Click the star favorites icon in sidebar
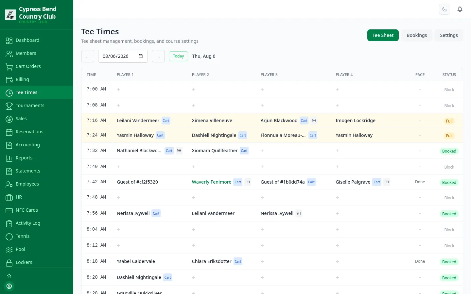Screen dimensions: 471x294 click(x=9, y=276)
